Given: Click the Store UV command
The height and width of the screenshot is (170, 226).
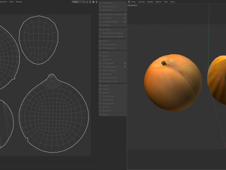Looking at the screenshot, I should 113,107.
